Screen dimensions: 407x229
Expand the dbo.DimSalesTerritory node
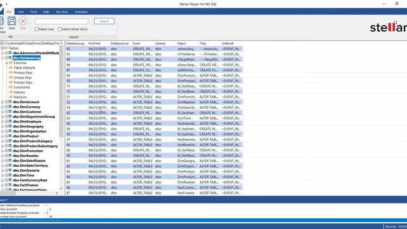pyautogui.click(x=3, y=165)
